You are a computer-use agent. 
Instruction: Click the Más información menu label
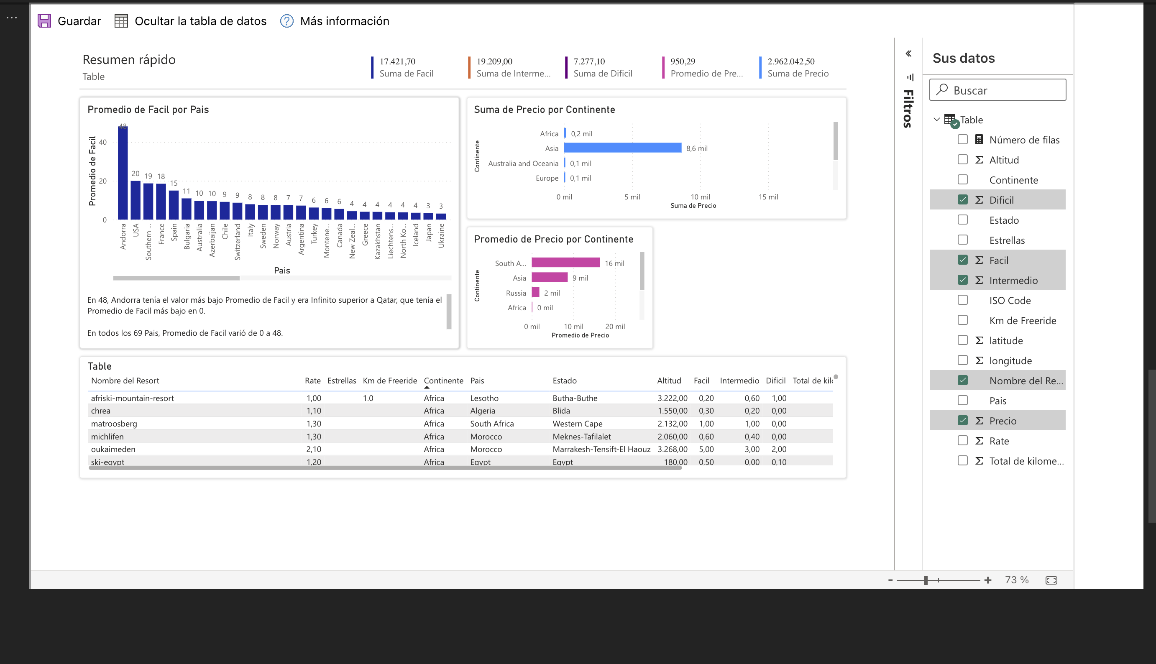(344, 21)
